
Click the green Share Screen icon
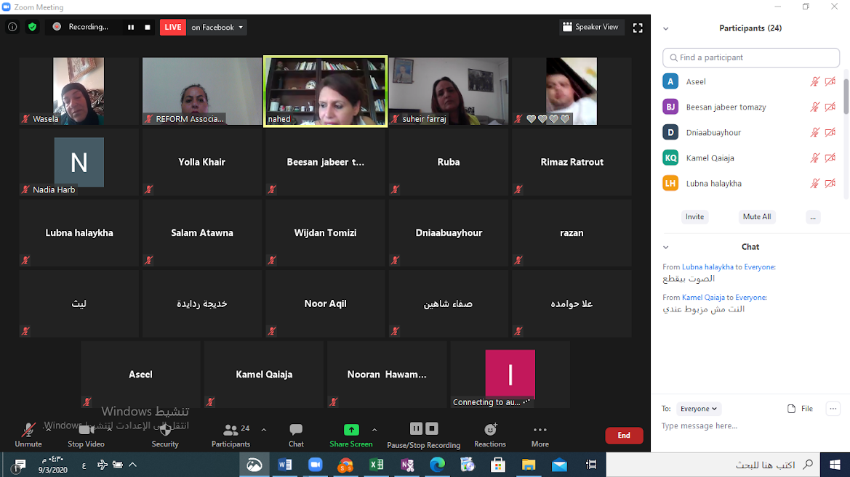point(350,430)
